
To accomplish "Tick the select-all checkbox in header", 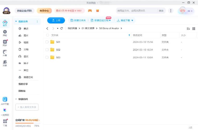I will (48, 35).
